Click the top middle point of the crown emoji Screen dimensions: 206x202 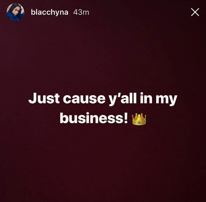(139, 115)
